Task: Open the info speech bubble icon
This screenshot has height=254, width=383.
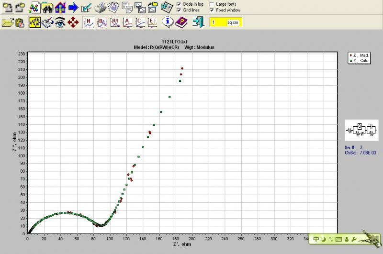Action: [168, 22]
